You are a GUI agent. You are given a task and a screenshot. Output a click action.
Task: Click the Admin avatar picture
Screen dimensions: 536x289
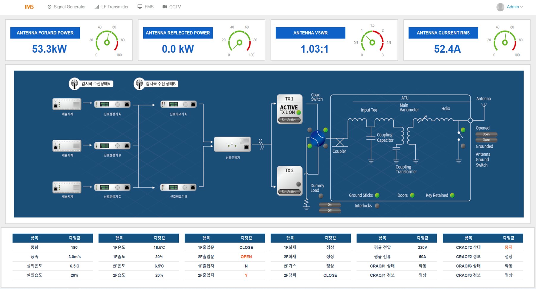(x=500, y=7)
